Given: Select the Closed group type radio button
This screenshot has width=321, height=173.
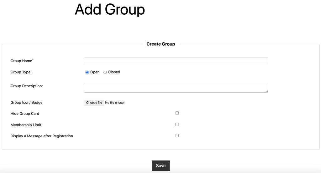Looking at the screenshot, I should point(105,72).
